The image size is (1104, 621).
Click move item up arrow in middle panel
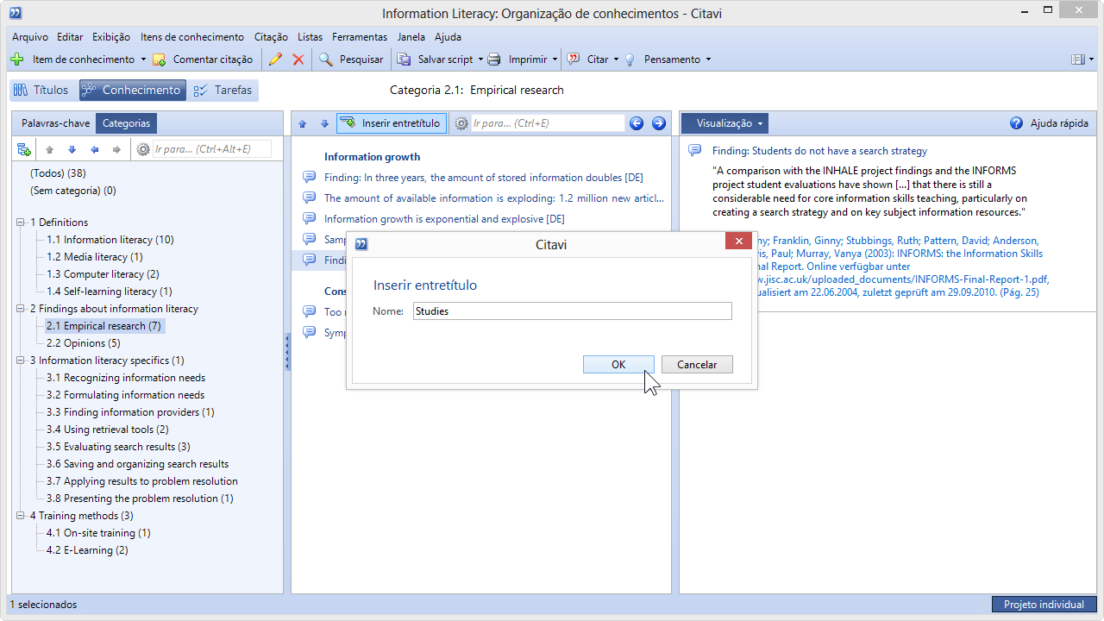(x=303, y=123)
